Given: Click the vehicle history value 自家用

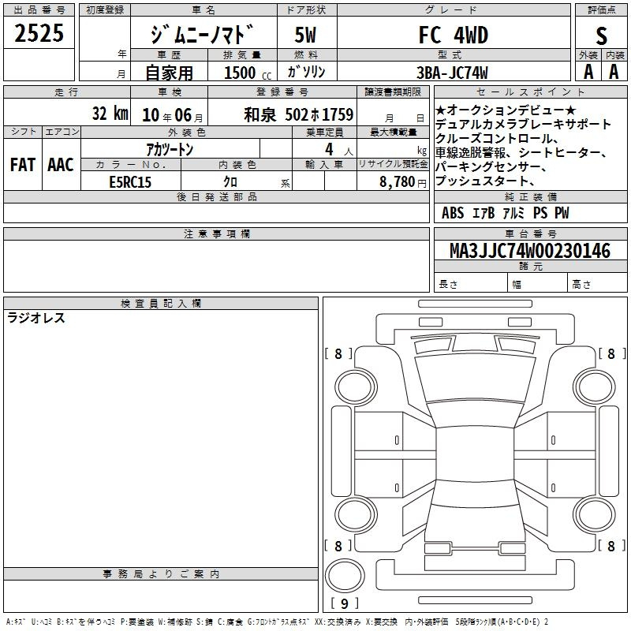Looking at the screenshot, I should [x=169, y=73].
